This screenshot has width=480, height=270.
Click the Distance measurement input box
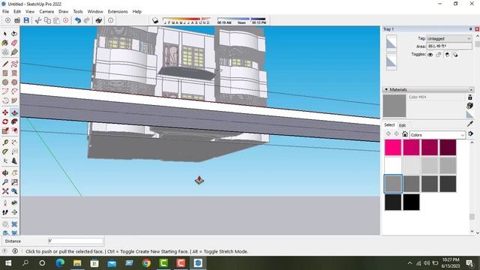point(76,241)
